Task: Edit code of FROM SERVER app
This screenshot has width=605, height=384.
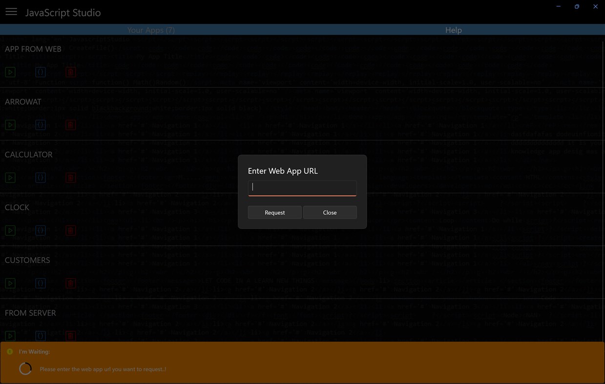Action: click(41, 336)
